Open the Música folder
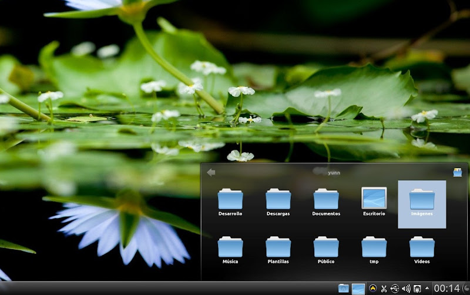 [x=230, y=247]
